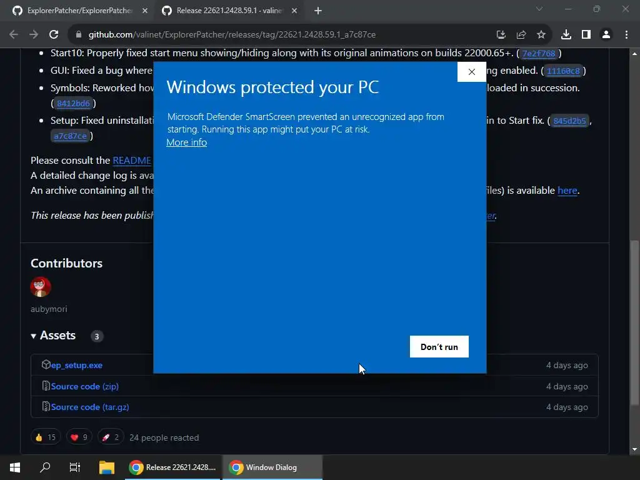Click the scrollbar down arrow
The width and height of the screenshot is (640, 480).
click(634, 449)
